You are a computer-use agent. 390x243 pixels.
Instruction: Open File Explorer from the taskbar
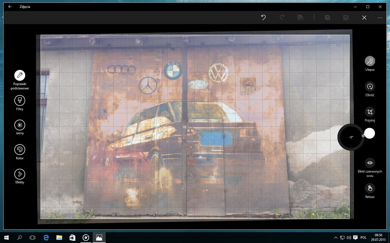(x=59, y=238)
